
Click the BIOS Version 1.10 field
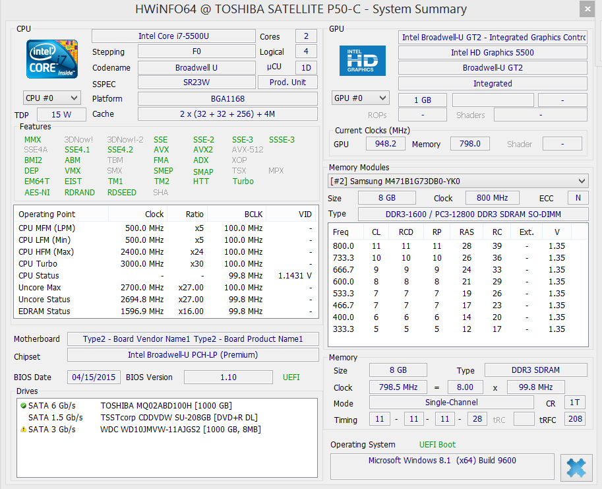point(228,377)
